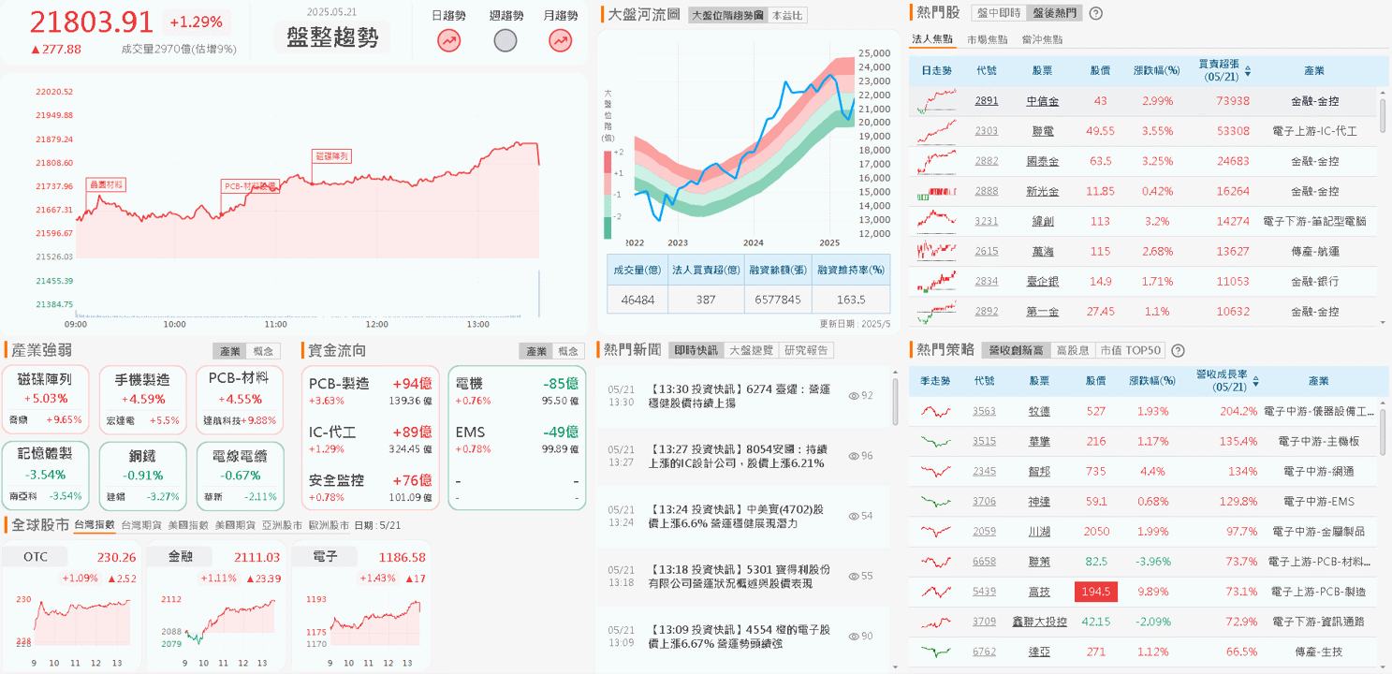Click the eye icon on the 4554 橙的電子 news

[x=853, y=636]
